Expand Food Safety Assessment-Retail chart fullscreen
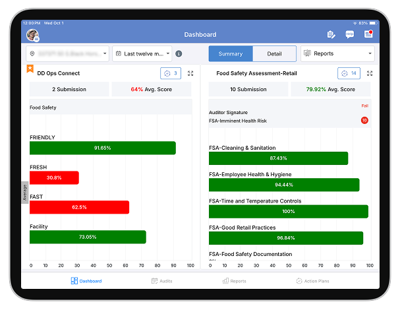This screenshot has height=310, width=400. tap(370, 73)
